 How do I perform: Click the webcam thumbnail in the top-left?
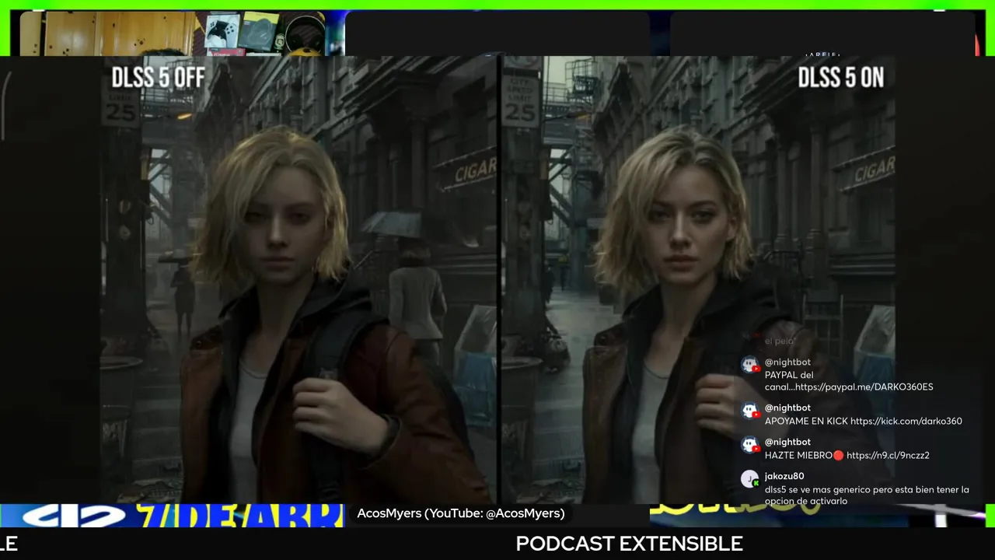click(x=173, y=33)
